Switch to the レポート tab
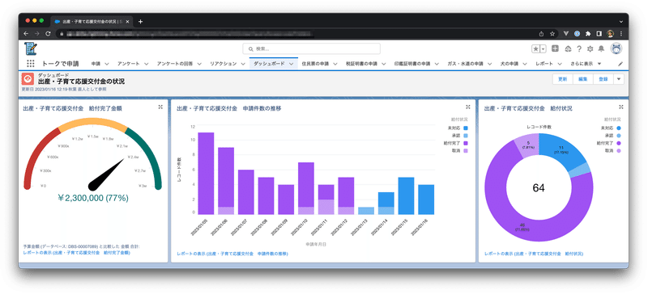 pyautogui.click(x=544, y=64)
